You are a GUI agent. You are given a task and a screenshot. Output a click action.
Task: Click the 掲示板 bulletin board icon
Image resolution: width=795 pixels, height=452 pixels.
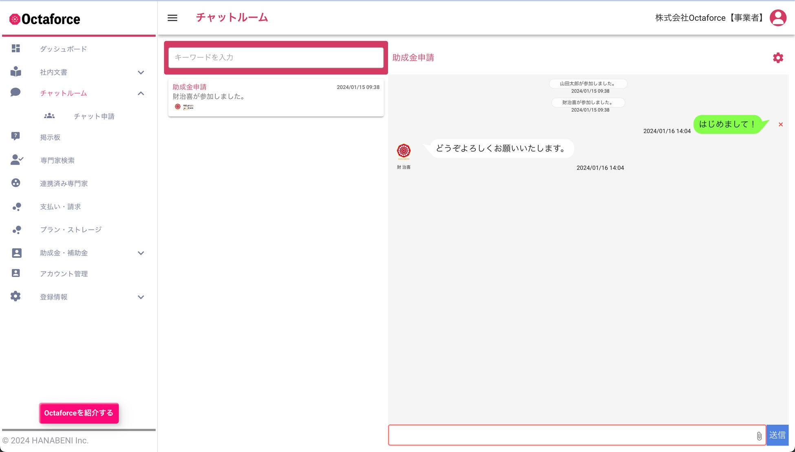16,136
